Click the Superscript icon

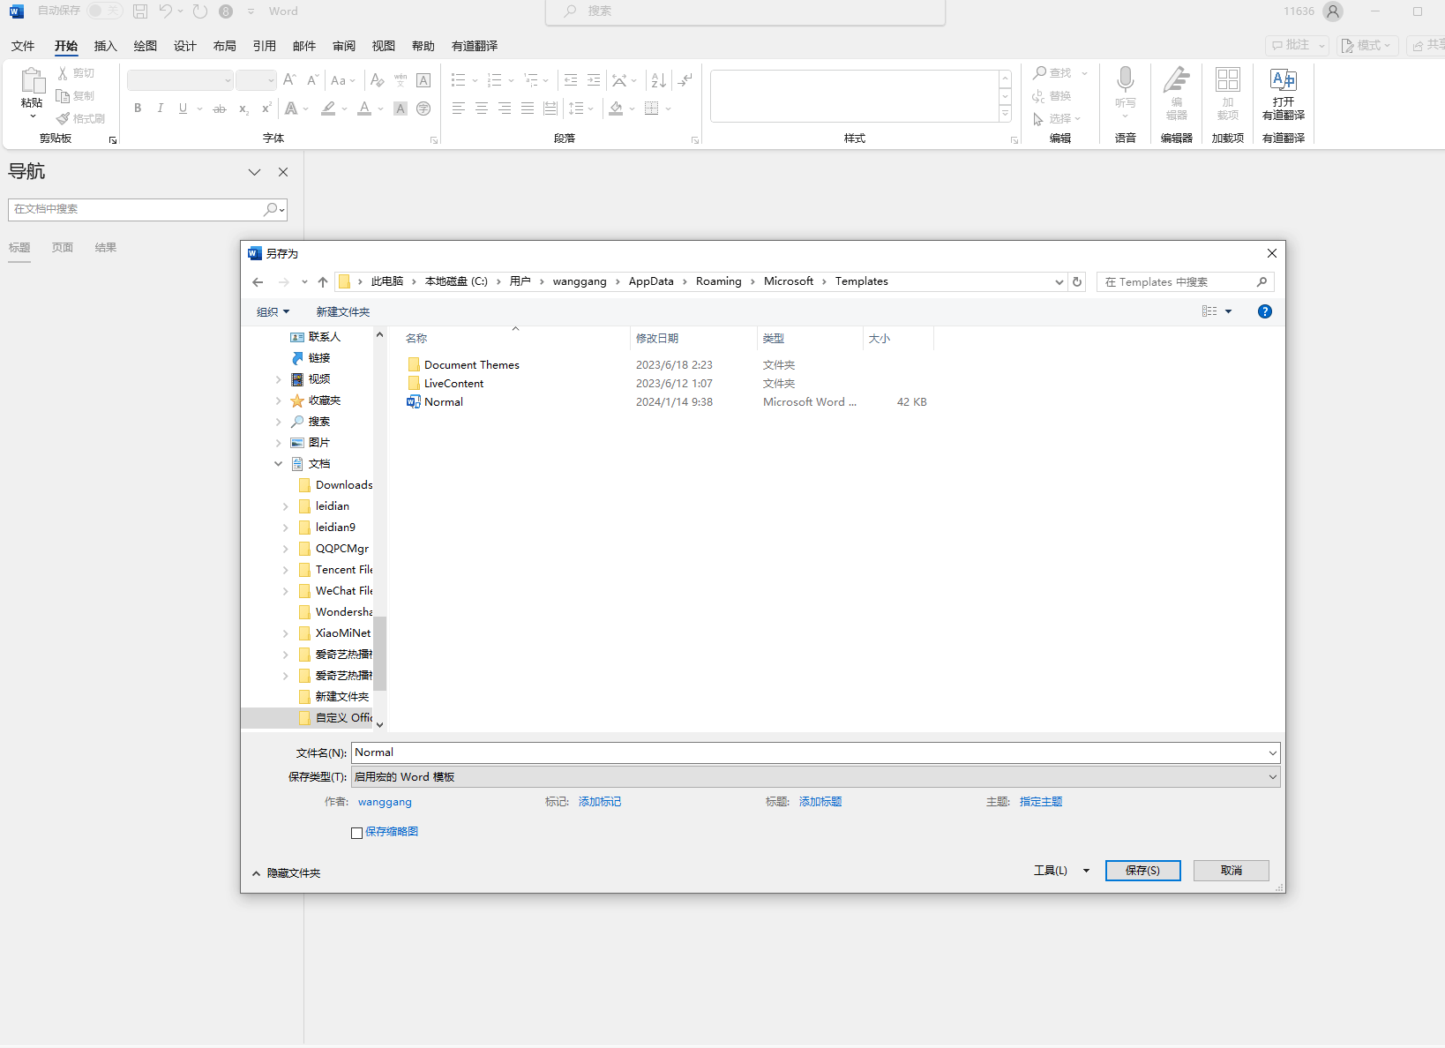(266, 109)
